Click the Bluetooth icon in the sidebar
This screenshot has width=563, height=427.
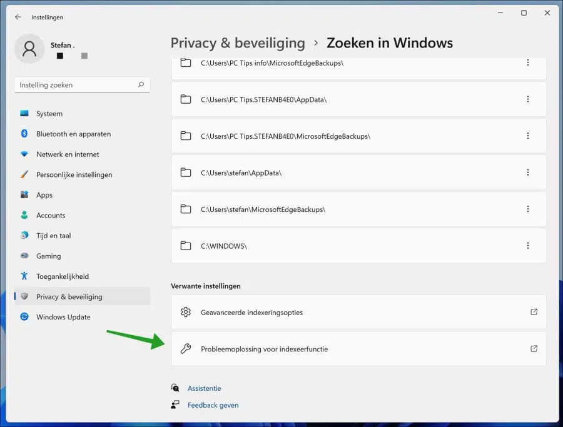coord(24,134)
